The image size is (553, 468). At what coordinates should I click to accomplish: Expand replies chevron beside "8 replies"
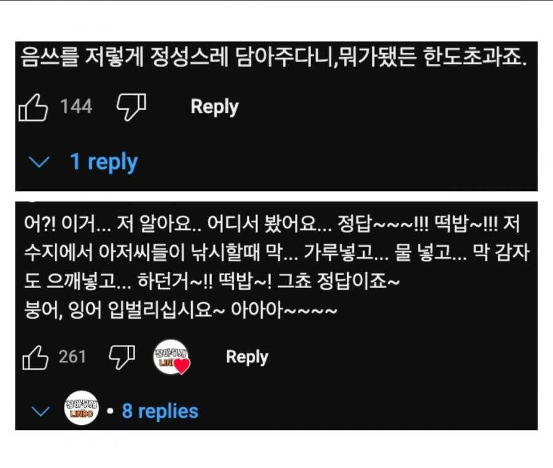coord(41,411)
